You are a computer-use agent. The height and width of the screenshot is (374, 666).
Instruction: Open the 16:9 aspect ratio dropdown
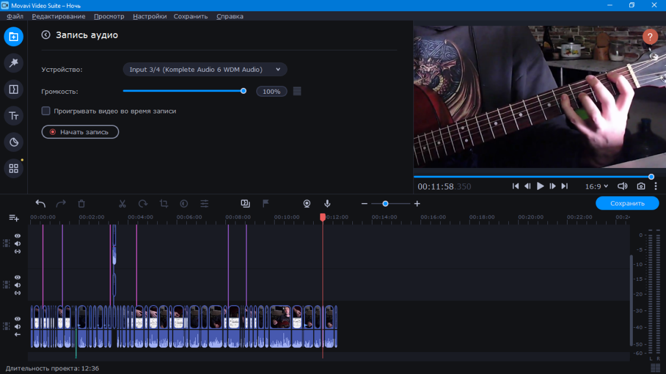597,186
